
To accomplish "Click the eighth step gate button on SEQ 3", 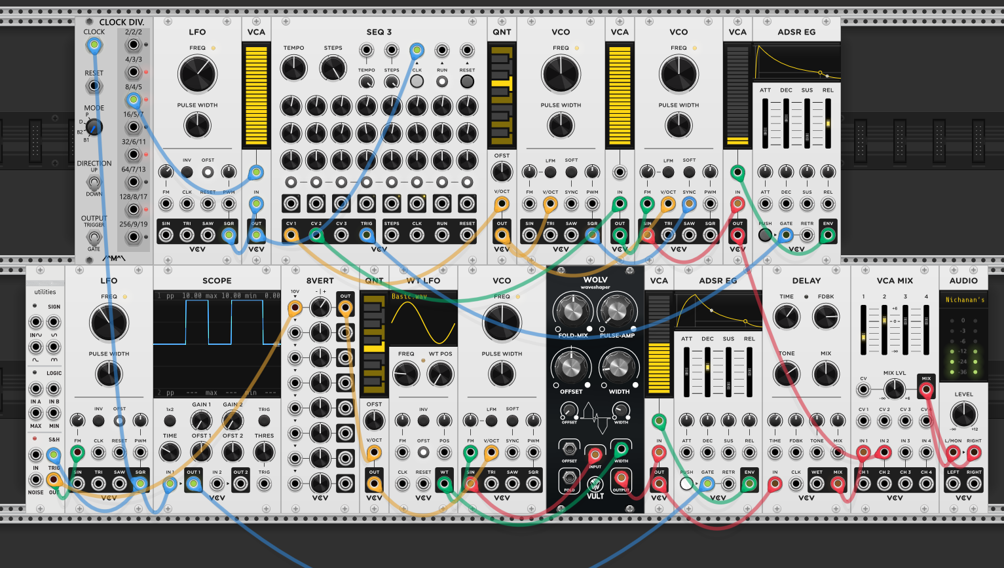I will point(467,182).
